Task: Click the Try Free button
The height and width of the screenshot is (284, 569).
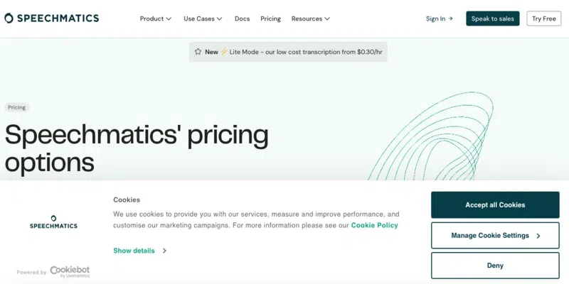Action: [x=544, y=18]
